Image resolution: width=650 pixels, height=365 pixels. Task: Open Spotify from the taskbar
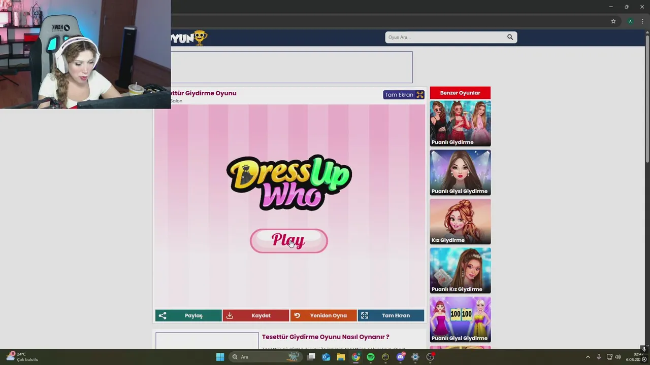click(x=371, y=357)
